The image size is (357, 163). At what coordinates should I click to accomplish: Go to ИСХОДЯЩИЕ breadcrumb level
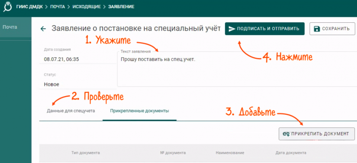tap(86, 7)
